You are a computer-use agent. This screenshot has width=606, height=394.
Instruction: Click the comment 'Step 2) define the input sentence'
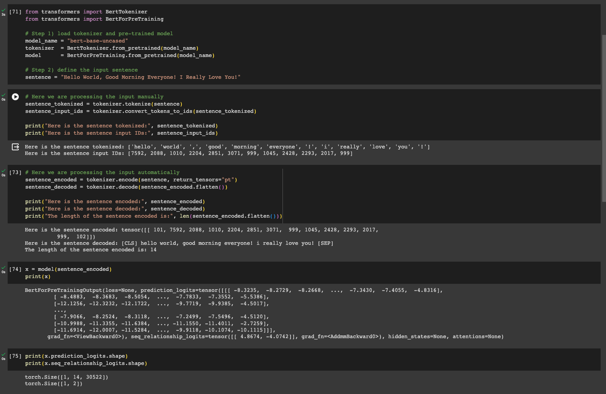pos(82,70)
